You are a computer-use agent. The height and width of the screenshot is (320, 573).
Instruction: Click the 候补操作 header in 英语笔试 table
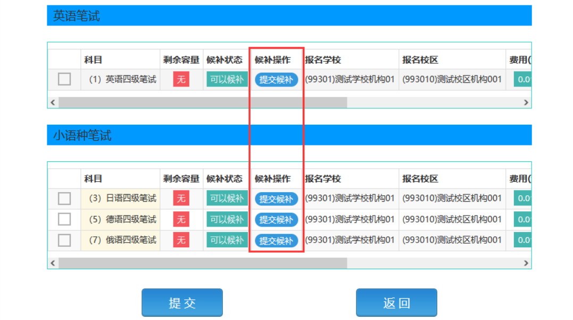click(272, 60)
